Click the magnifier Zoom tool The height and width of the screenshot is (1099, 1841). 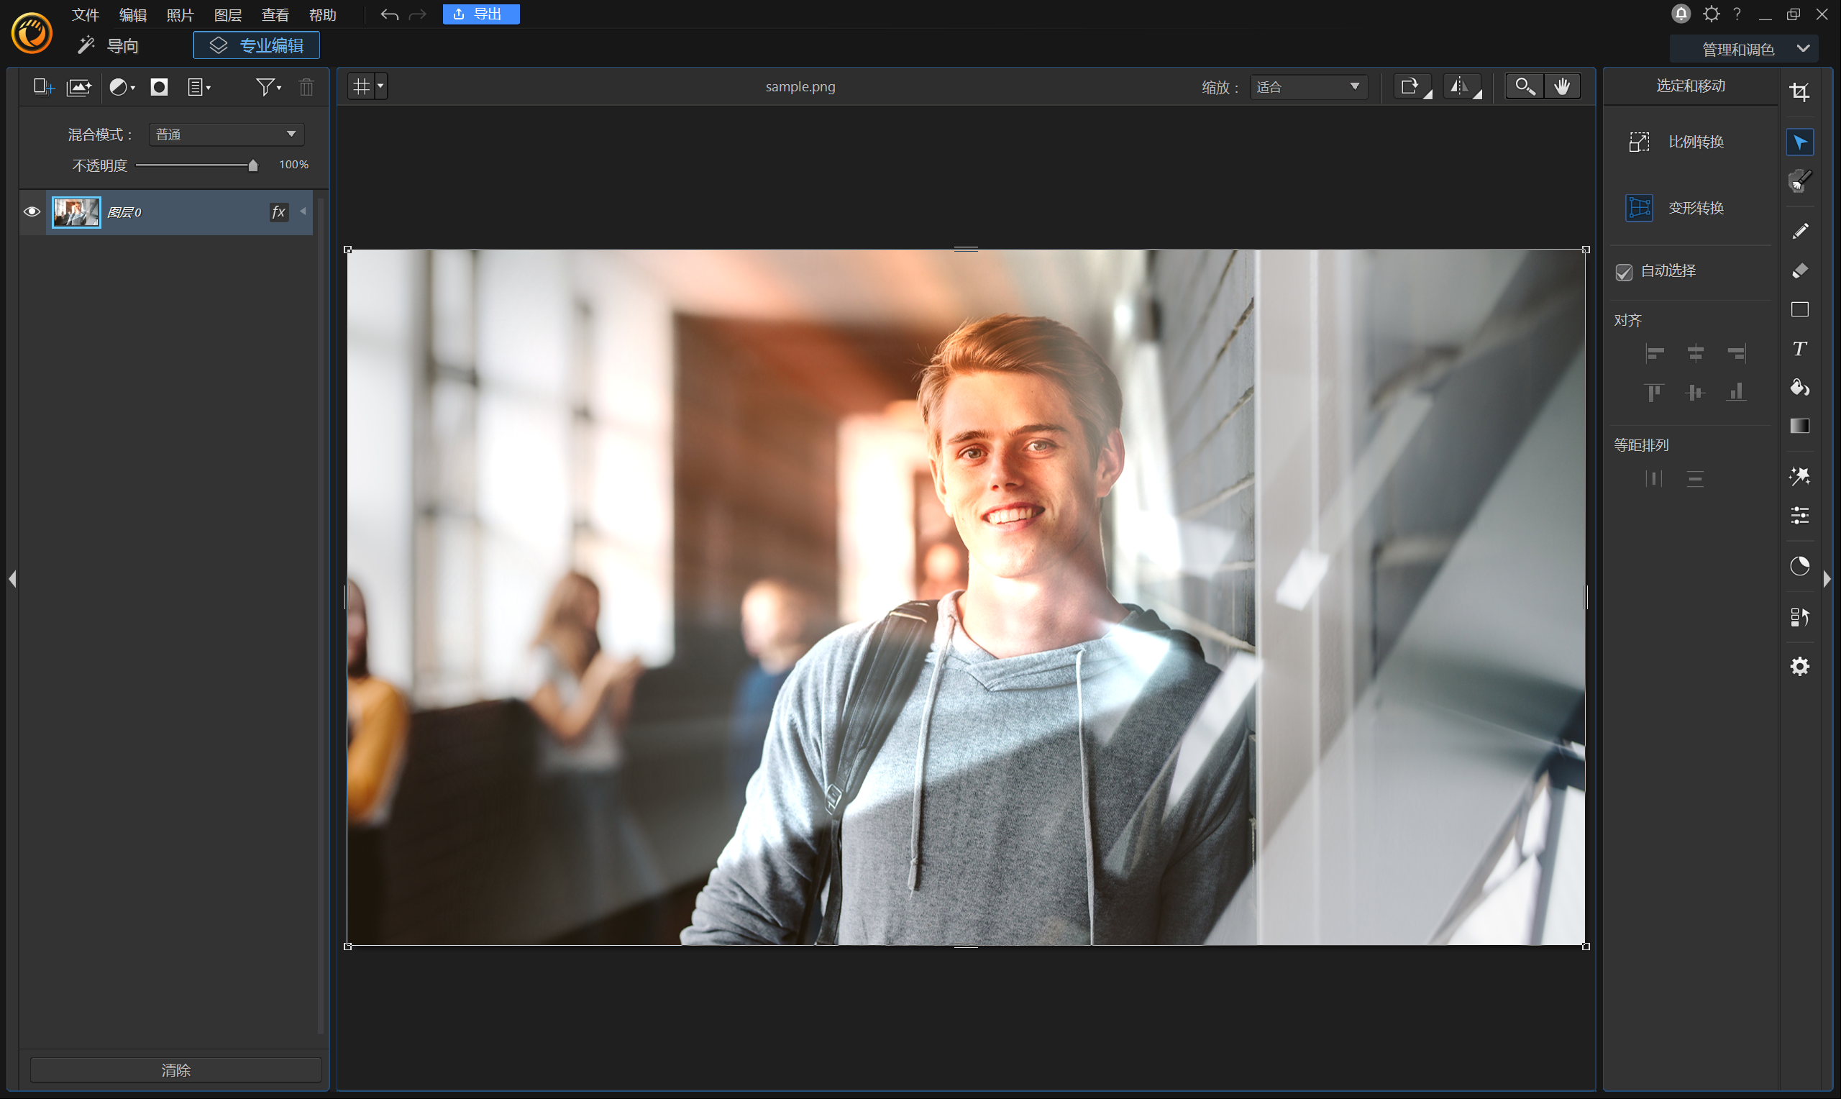[1524, 86]
